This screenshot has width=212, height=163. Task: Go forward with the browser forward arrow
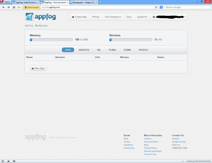pyautogui.click(x=8, y=7)
